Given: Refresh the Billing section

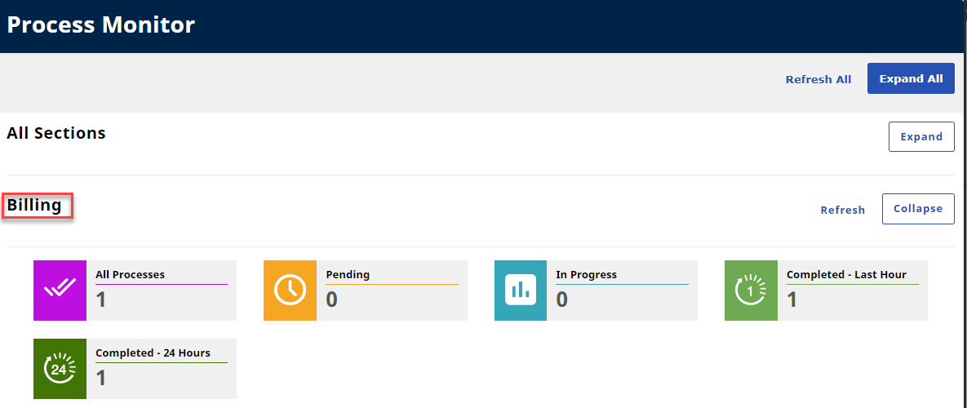Looking at the screenshot, I should (842, 210).
